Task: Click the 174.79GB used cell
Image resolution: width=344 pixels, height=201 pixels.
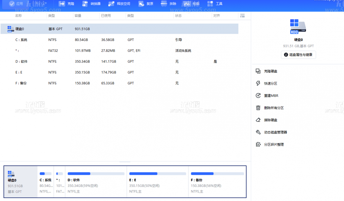Action: click(109, 72)
